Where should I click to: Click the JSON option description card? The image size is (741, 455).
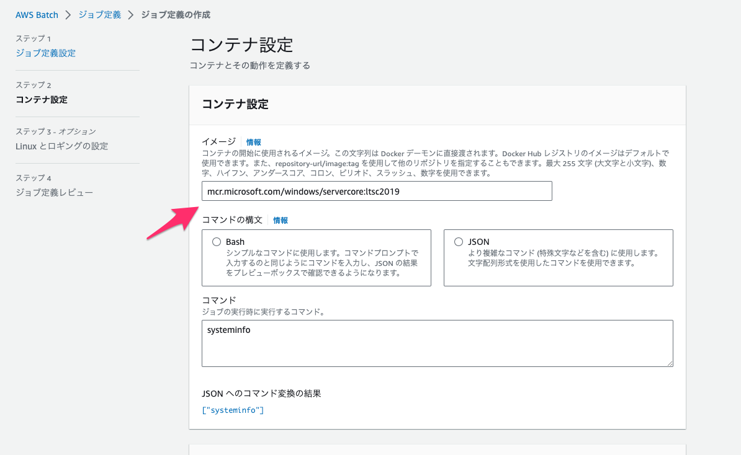558,257
